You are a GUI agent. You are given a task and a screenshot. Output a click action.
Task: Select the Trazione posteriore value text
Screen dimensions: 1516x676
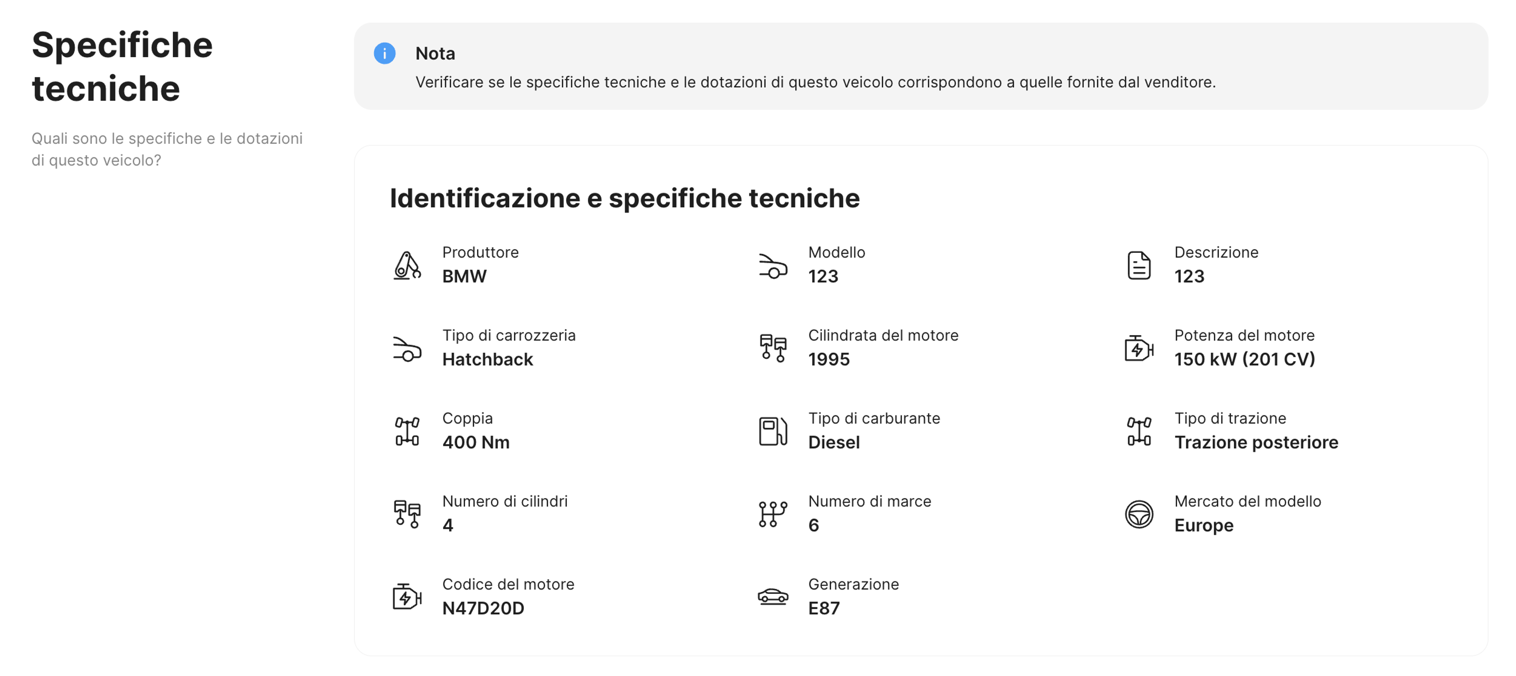[x=1257, y=442]
